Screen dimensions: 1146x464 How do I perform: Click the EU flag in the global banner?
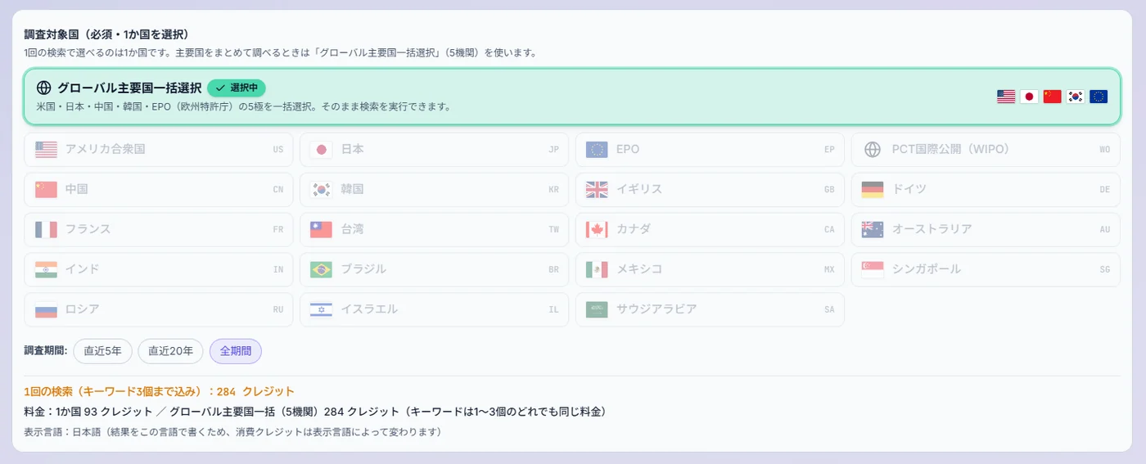(1099, 97)
